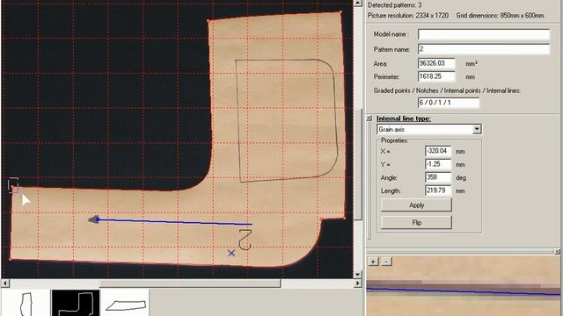Click the blue grain axis line

pos(175,222)
